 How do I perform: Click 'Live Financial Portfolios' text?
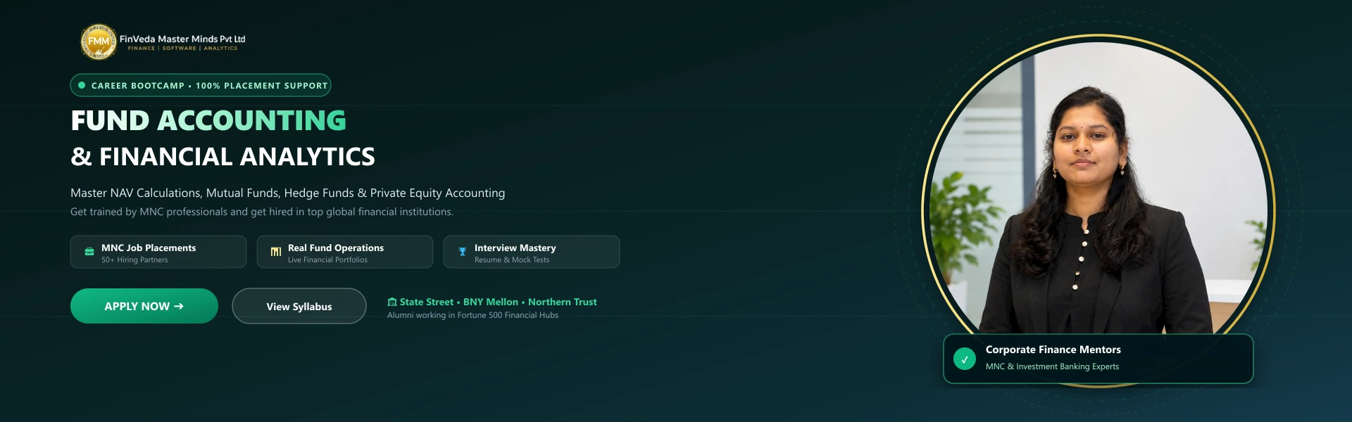coord(327,260)
